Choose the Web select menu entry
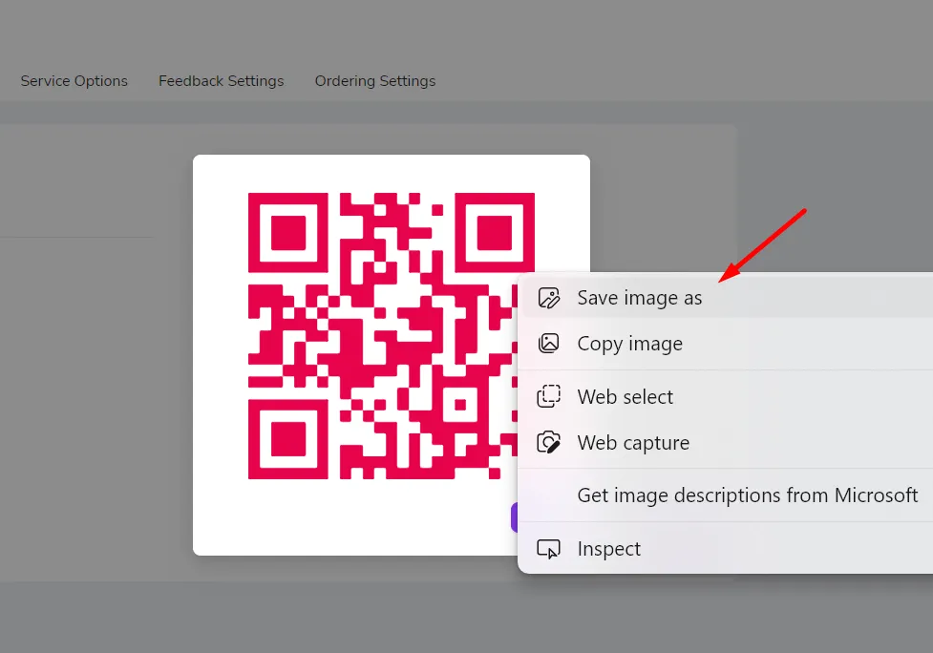 (727, 396)
